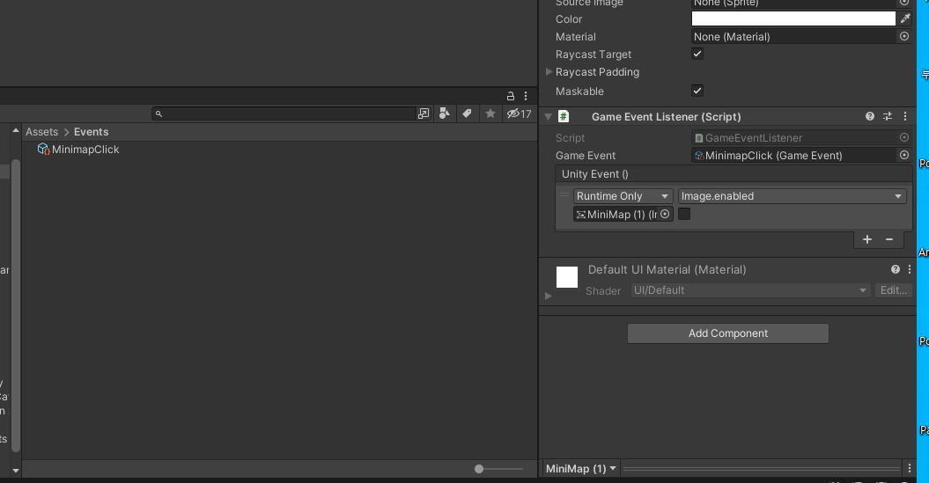This screenshot has height=483, width=929.
Task: Click the Maskable label
Action: tap(579, 91)
